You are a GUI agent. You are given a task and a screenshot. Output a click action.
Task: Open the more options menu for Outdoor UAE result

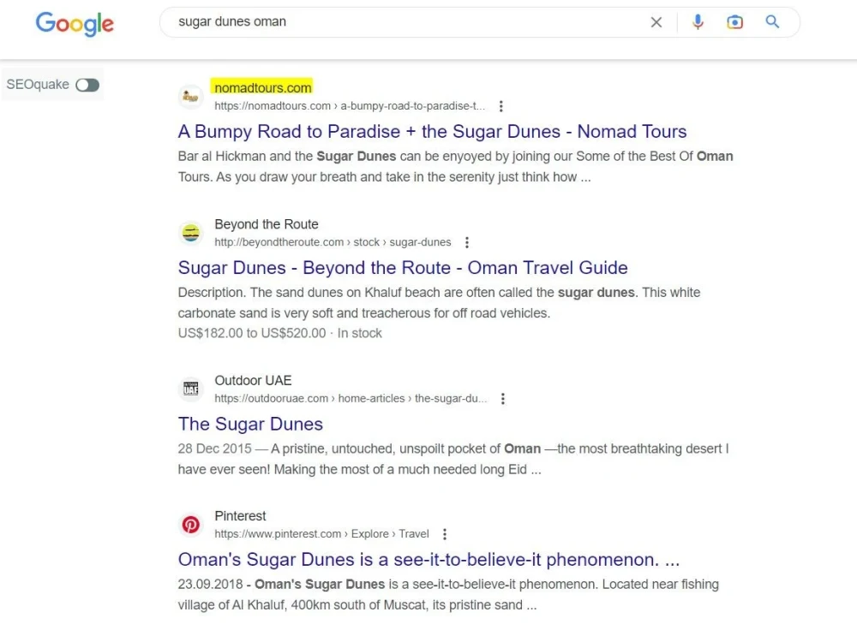point(502,399)
